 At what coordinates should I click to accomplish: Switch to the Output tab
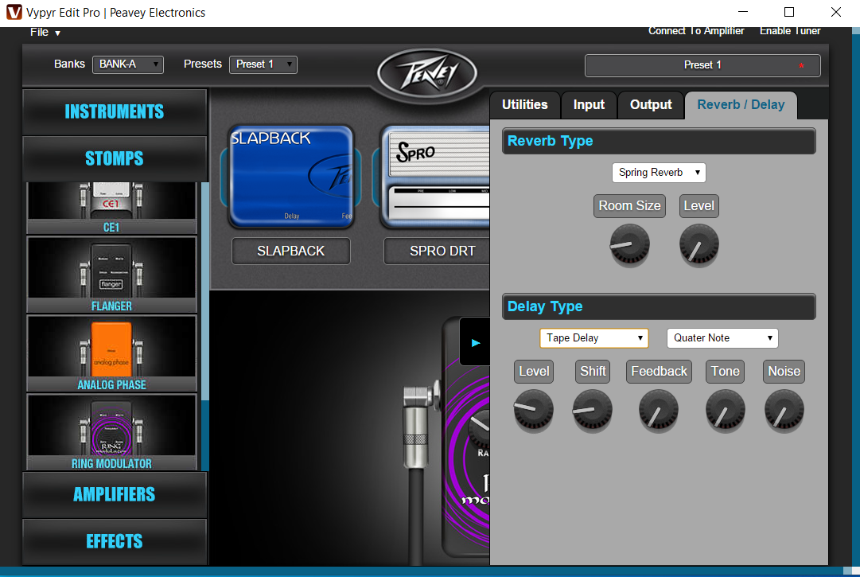651,105
